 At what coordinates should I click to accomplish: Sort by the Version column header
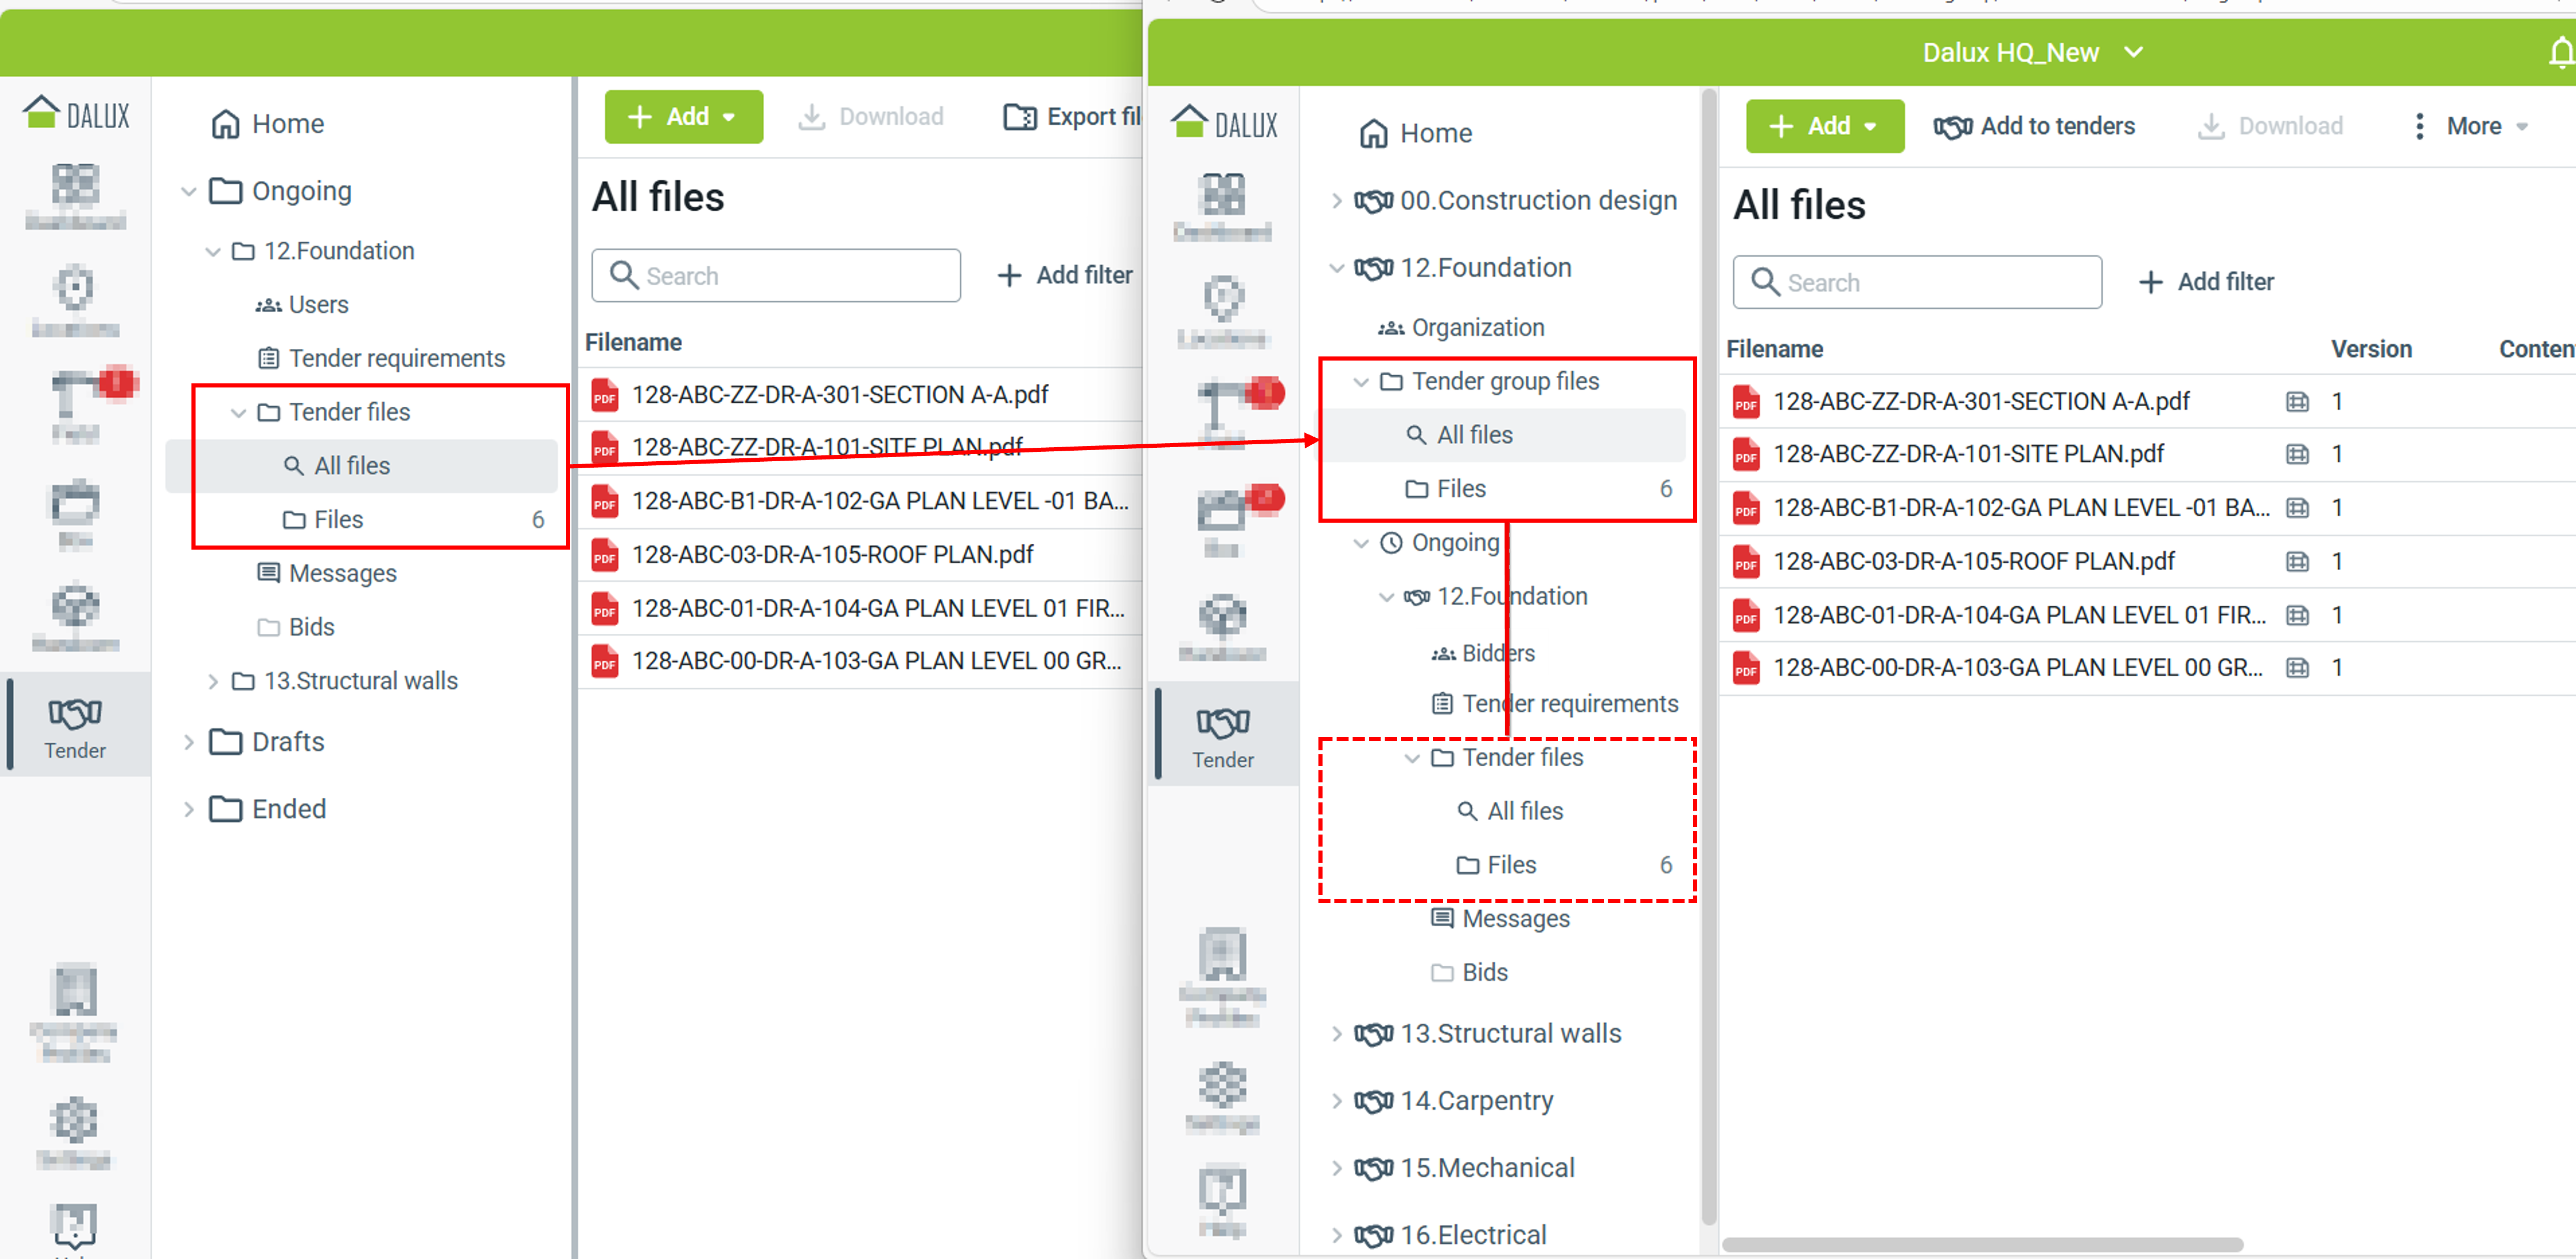click(x=2371, y=349)
